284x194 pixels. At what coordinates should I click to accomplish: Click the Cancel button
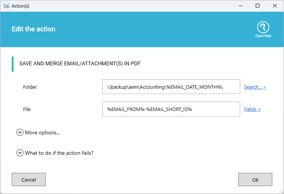coord(29,180)
